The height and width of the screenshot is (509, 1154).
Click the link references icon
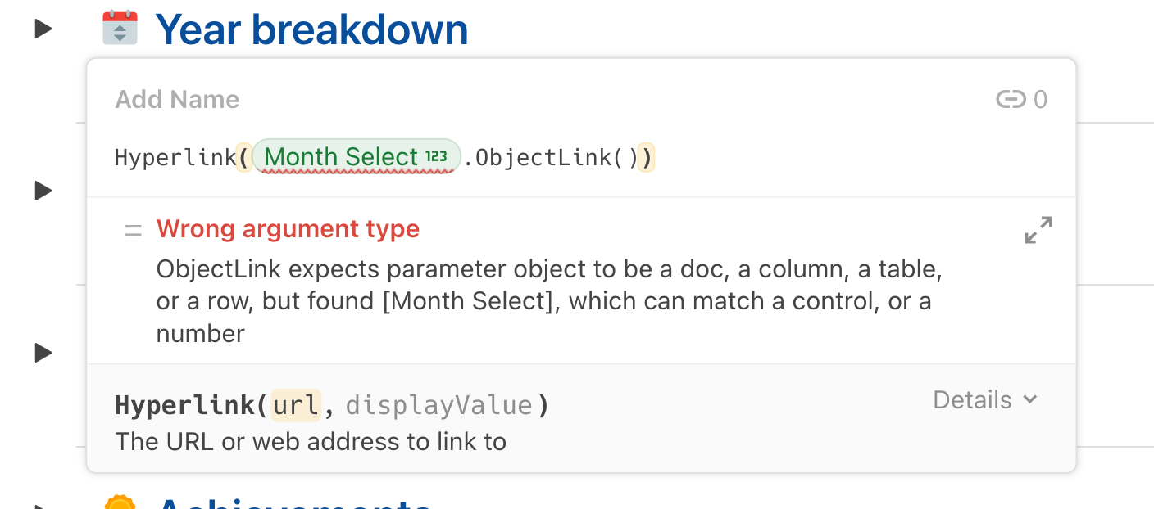click(x=1011, y=100)
